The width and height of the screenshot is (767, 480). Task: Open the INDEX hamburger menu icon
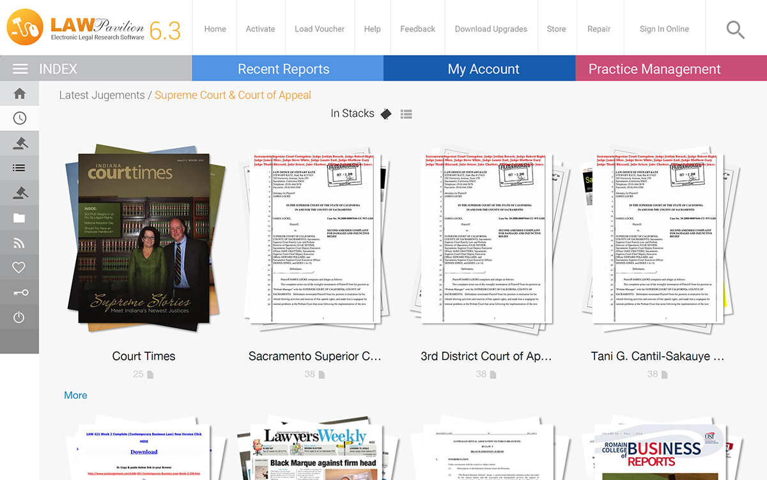click(20, 69)
